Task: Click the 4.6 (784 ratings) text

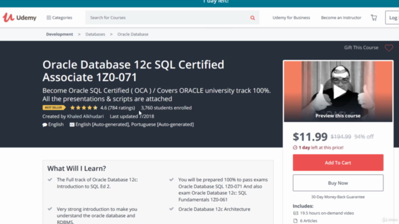Action: pyautogui.click(x=118, y=108)
